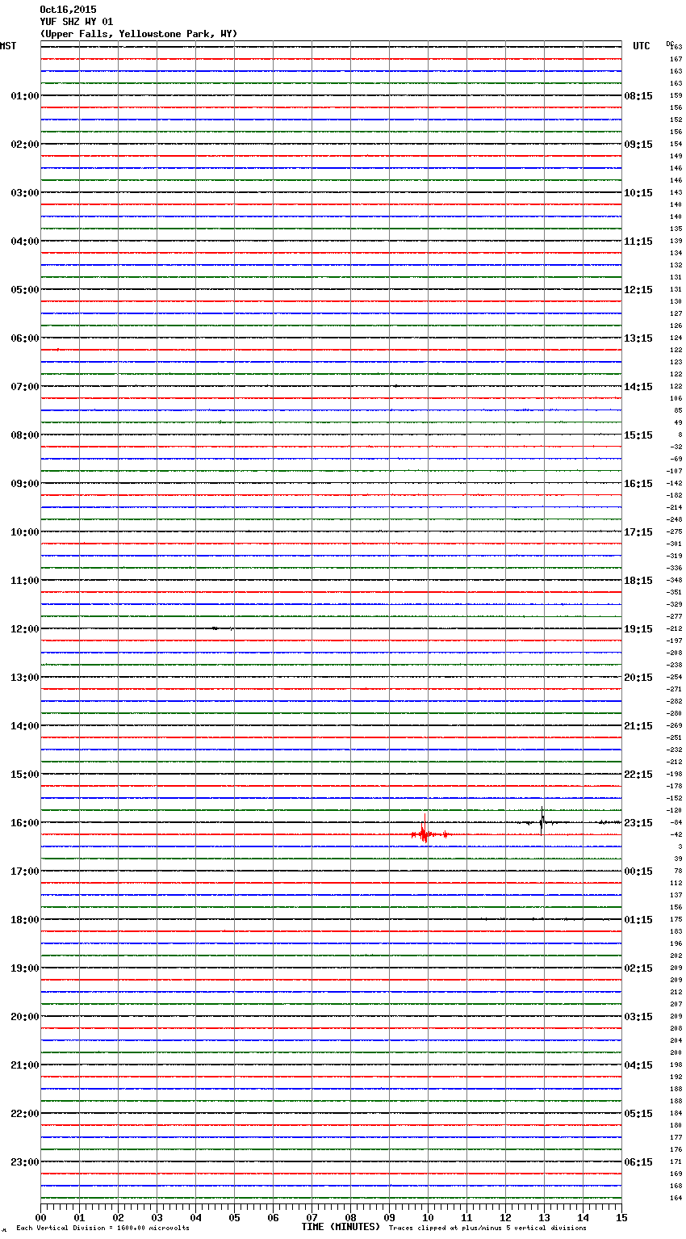The image size is (686, 1239).
Task: Click the black spike near minute 13 on 16:00 trace
Action: (542, 821)
